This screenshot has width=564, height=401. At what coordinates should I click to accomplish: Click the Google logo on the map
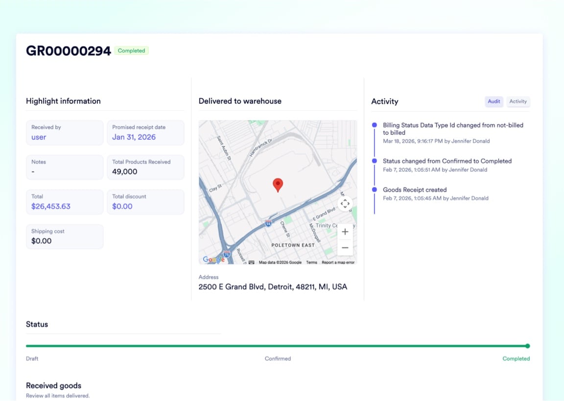pyautogui.click(x=213, y=260)
